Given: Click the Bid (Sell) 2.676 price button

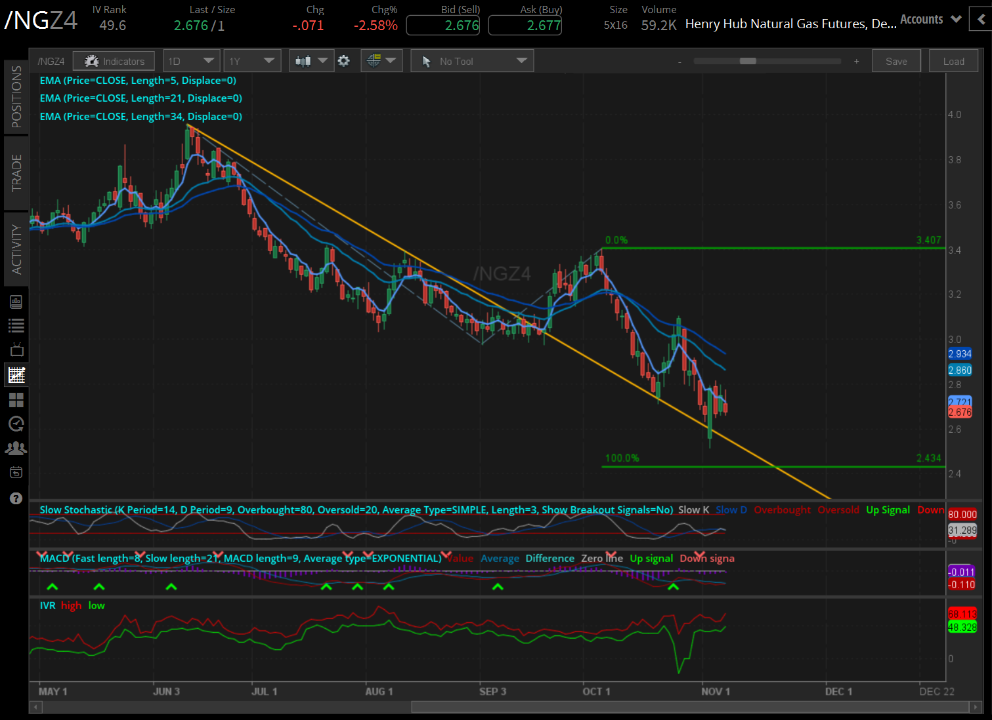Looking at the screenshot, I should 443,26.
